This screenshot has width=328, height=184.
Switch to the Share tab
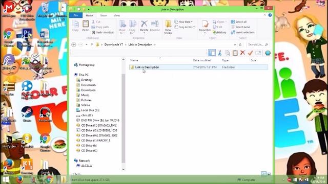(x=103, y=15)
